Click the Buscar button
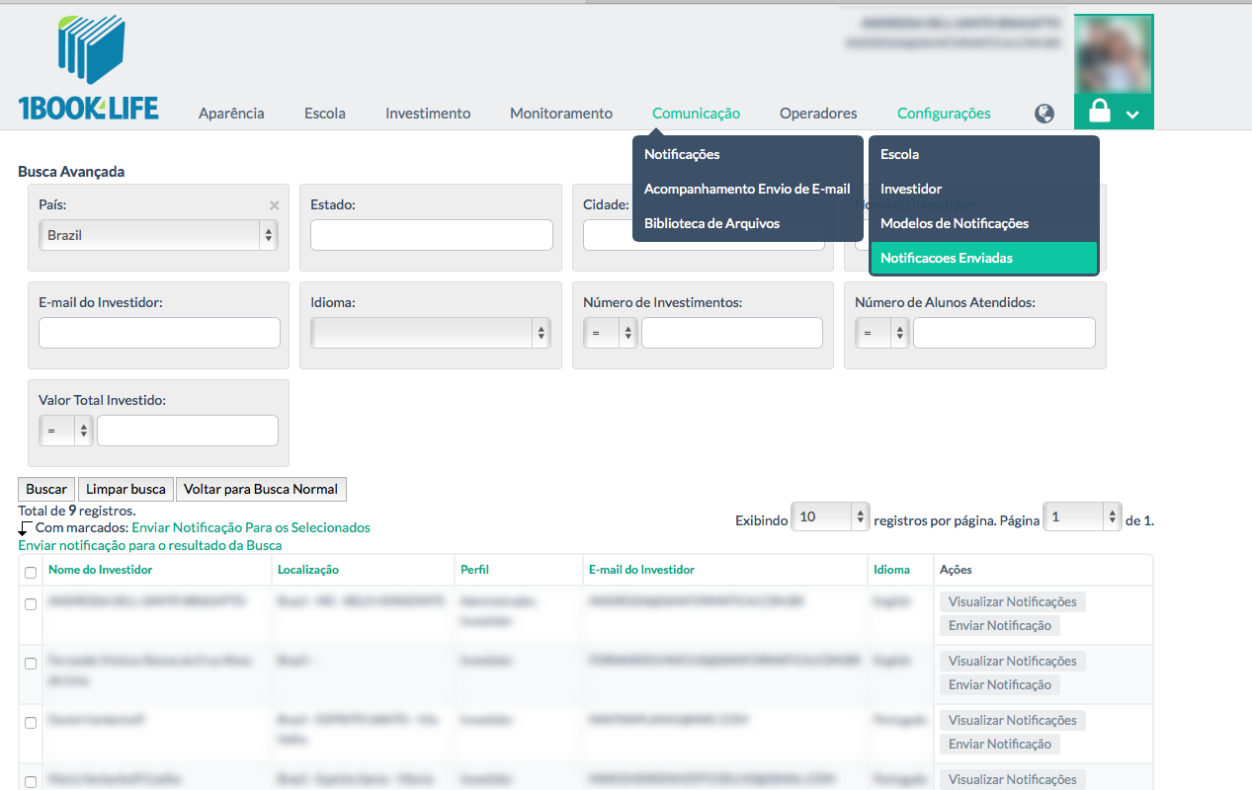Viewport: 1252px width, 790px height. click(46, 489)
